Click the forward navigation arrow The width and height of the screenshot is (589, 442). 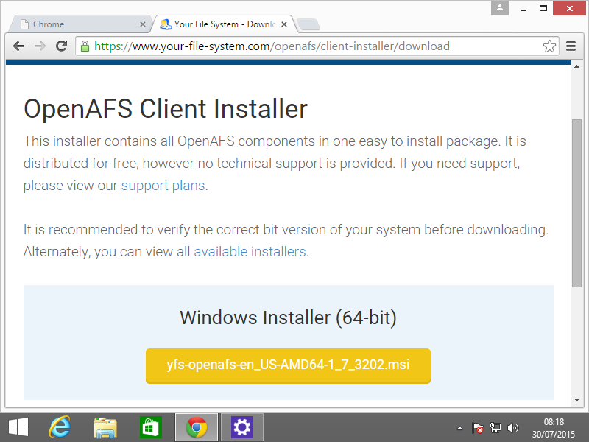[40, 46]
